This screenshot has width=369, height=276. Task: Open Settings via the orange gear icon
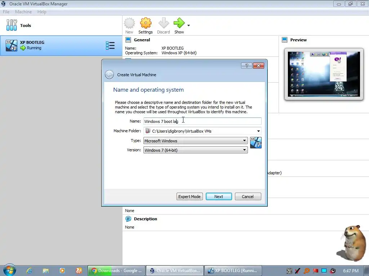[146, 23]
